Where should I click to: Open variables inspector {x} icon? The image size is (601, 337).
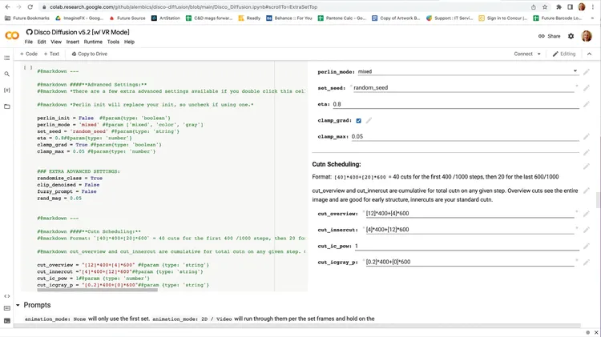coord(7,90)
